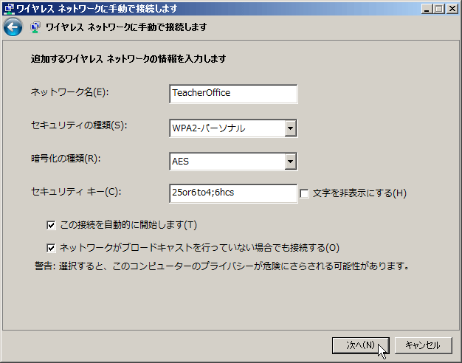Click the 文字を非表示にする(H) label text
Image resolution: width=462 pixels, height=363 pixels.
pyautogui.click(x=359, y=193)
